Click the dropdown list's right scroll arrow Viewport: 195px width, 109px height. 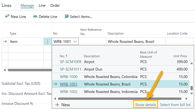tap(186, 99)
